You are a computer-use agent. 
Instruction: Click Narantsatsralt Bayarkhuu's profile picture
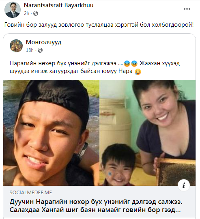13,10
